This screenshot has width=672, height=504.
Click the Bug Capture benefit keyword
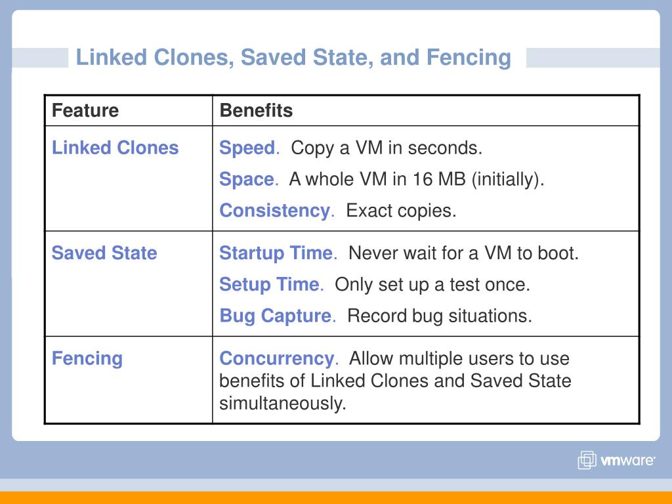click(275, 316)
